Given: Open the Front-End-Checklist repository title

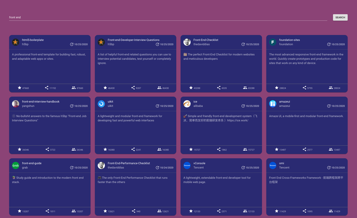Looking at the screenshot, I should pos(206,40).
